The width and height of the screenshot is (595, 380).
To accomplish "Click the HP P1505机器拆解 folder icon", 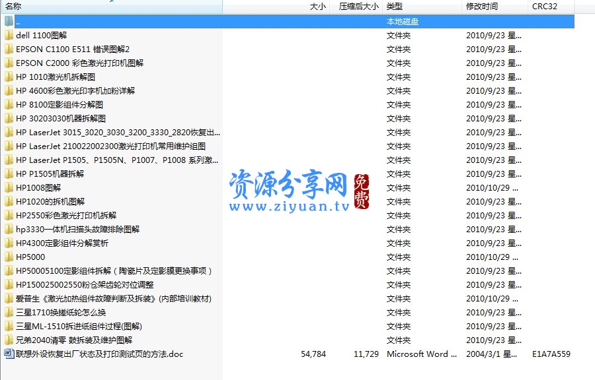I will coord(9,174).
